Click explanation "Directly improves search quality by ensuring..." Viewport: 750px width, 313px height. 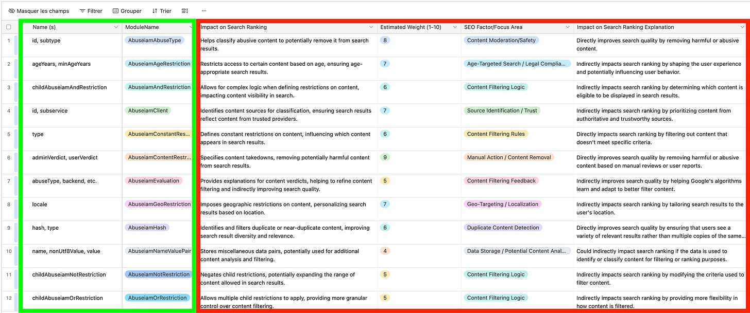660,232
